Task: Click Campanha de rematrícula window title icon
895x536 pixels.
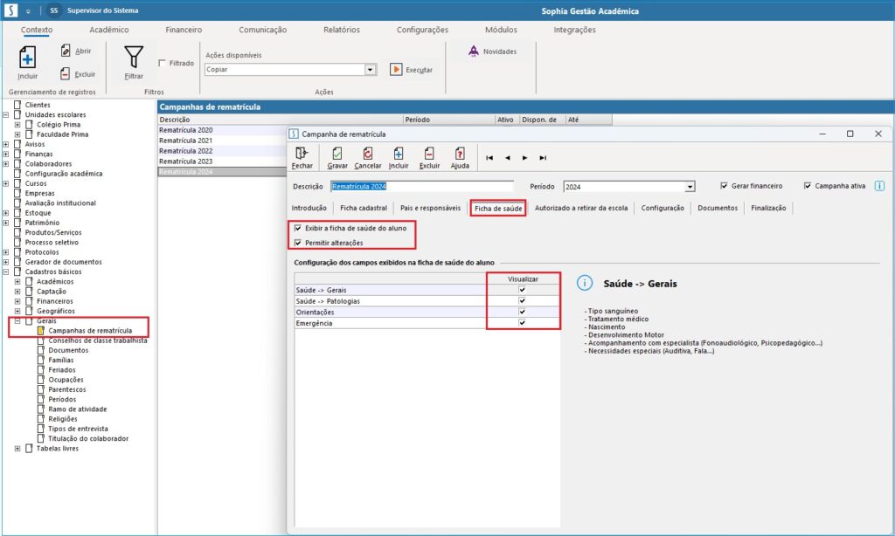Action: pyautogui.click(x=294, y=134)
